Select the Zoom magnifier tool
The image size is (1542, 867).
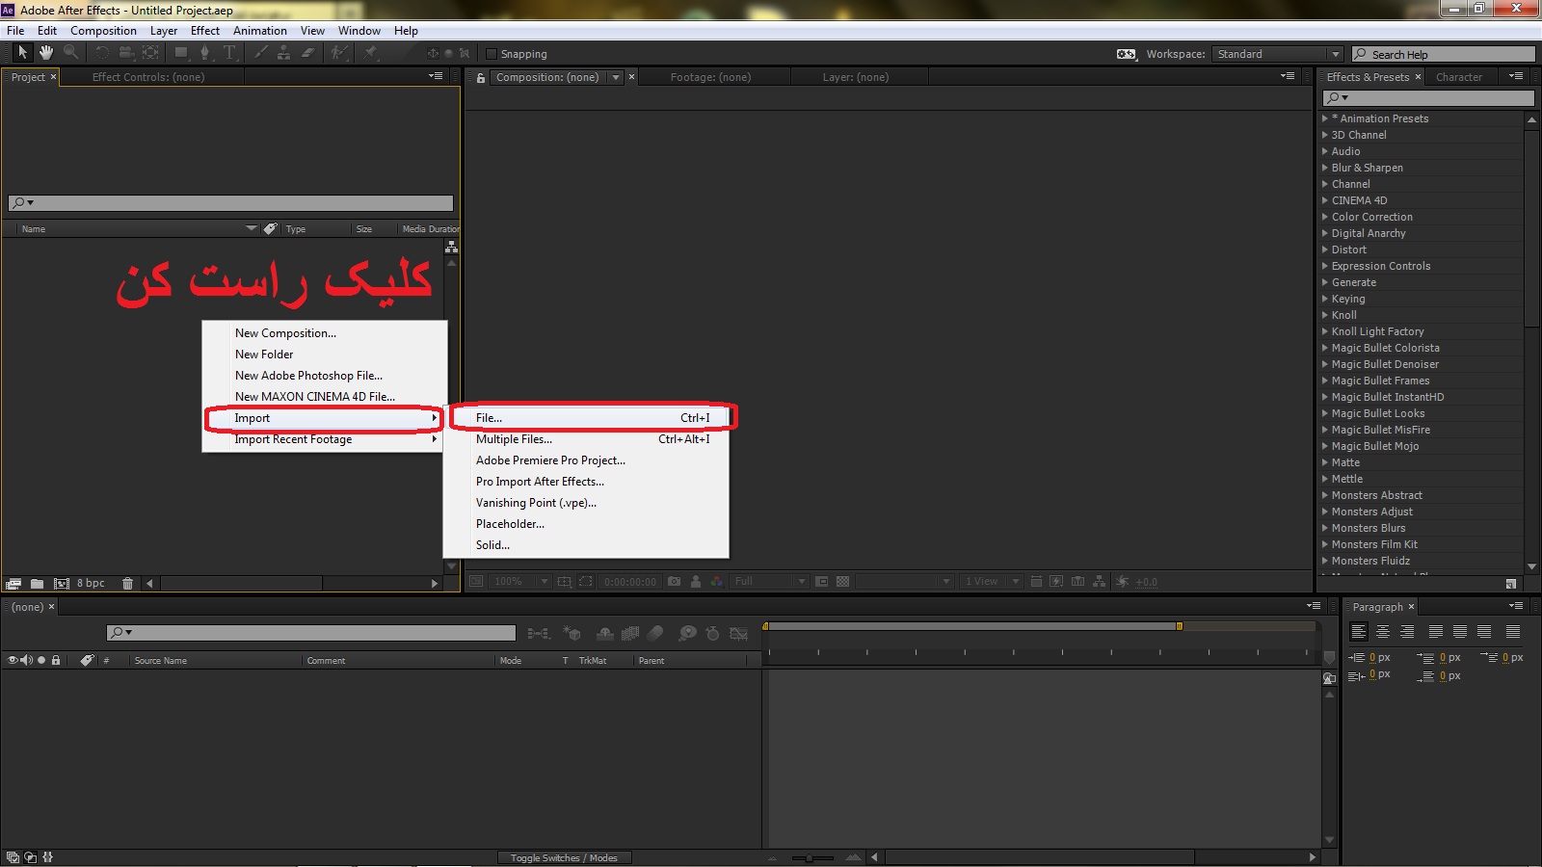coord(70,53)
